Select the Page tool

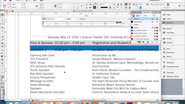click(2, 21)
